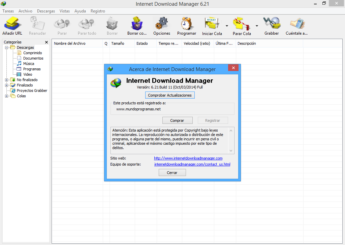Select the Programas category icon
The height and width of the screenshot is (245, 345).
[x=19, y=69]
